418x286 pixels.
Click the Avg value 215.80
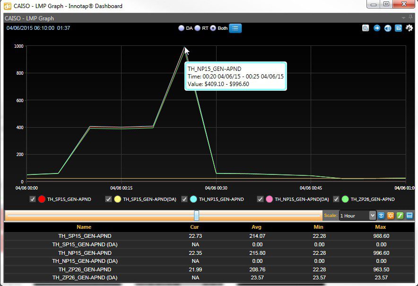point(257,253)
